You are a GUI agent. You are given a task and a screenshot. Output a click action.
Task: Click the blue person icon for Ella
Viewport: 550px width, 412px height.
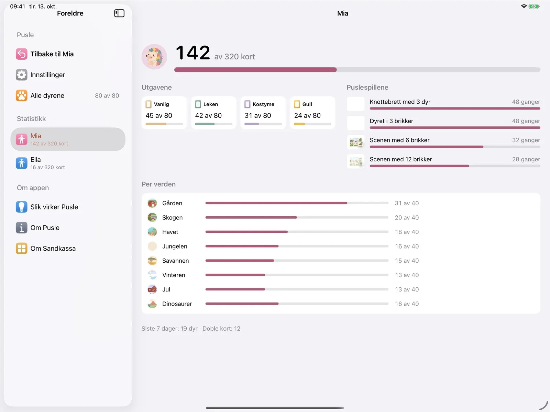click(x=22, y=163)
